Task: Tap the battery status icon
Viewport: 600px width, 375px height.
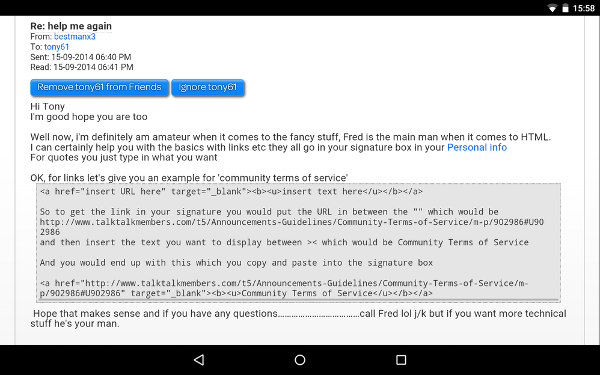Action: coord(565,8)
